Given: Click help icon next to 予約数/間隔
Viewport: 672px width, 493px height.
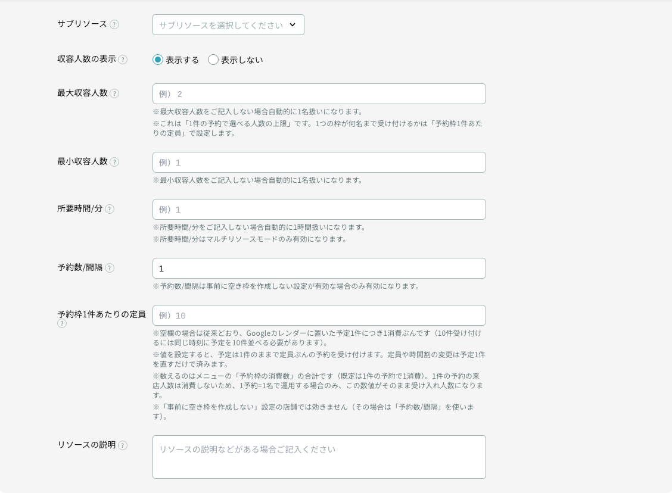Looking at the screenshot, I should 110,268.
